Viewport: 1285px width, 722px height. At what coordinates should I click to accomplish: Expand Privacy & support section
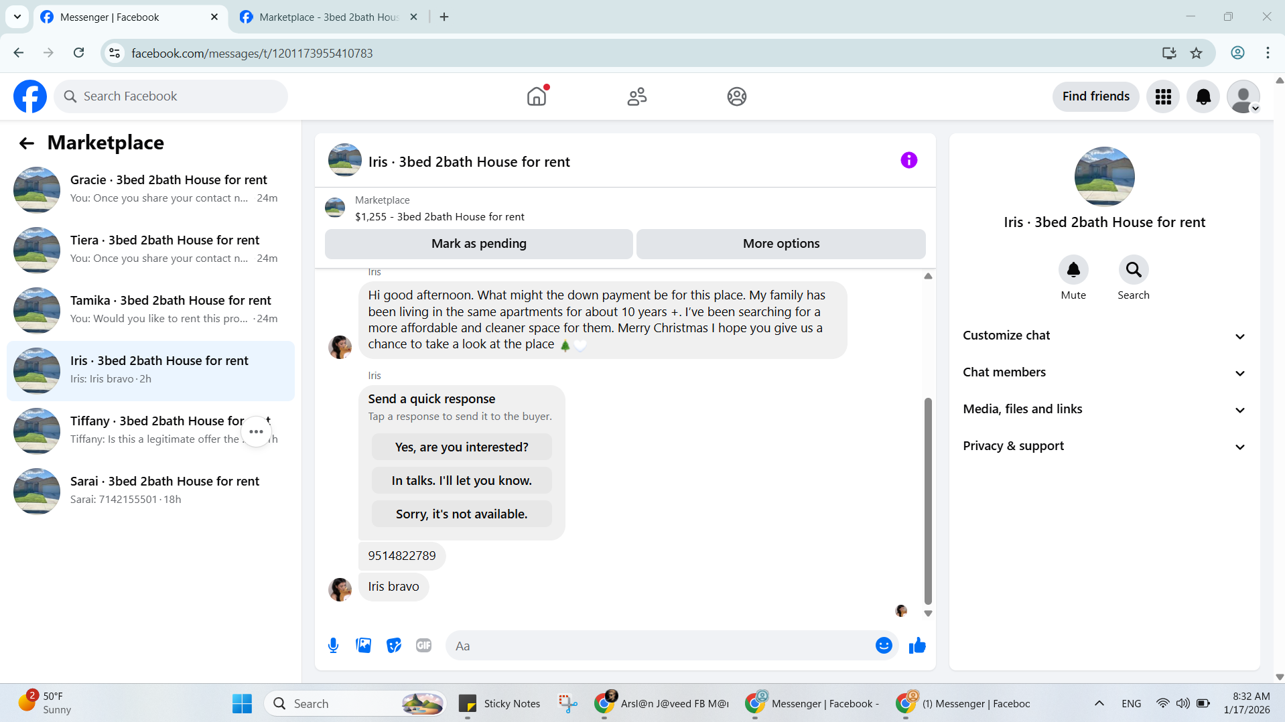click(x=1104, y=446)
